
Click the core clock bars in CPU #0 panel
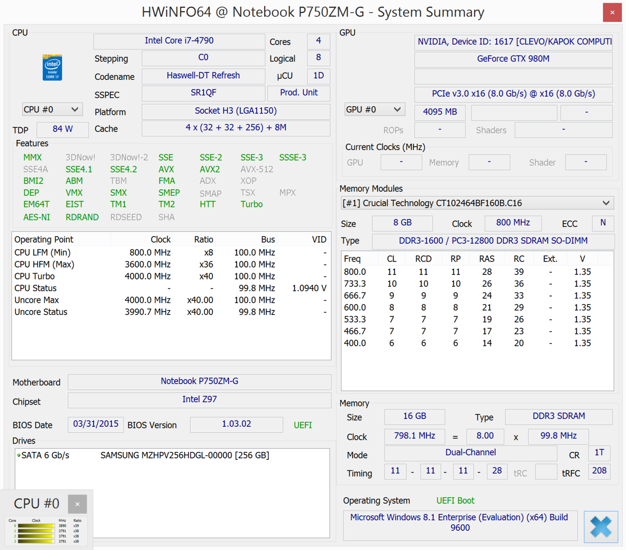pos(36,533)
